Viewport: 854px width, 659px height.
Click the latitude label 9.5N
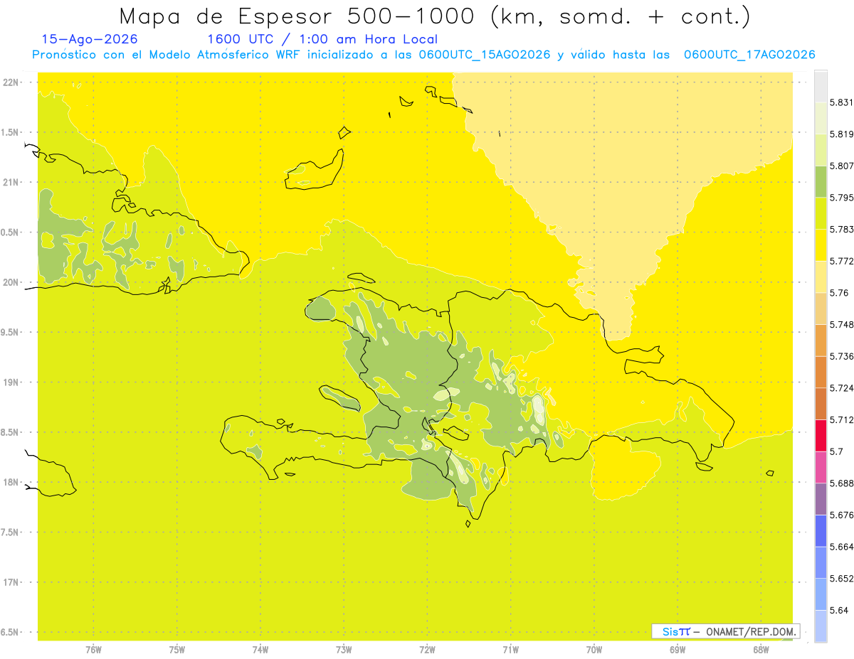coord(9,333)
